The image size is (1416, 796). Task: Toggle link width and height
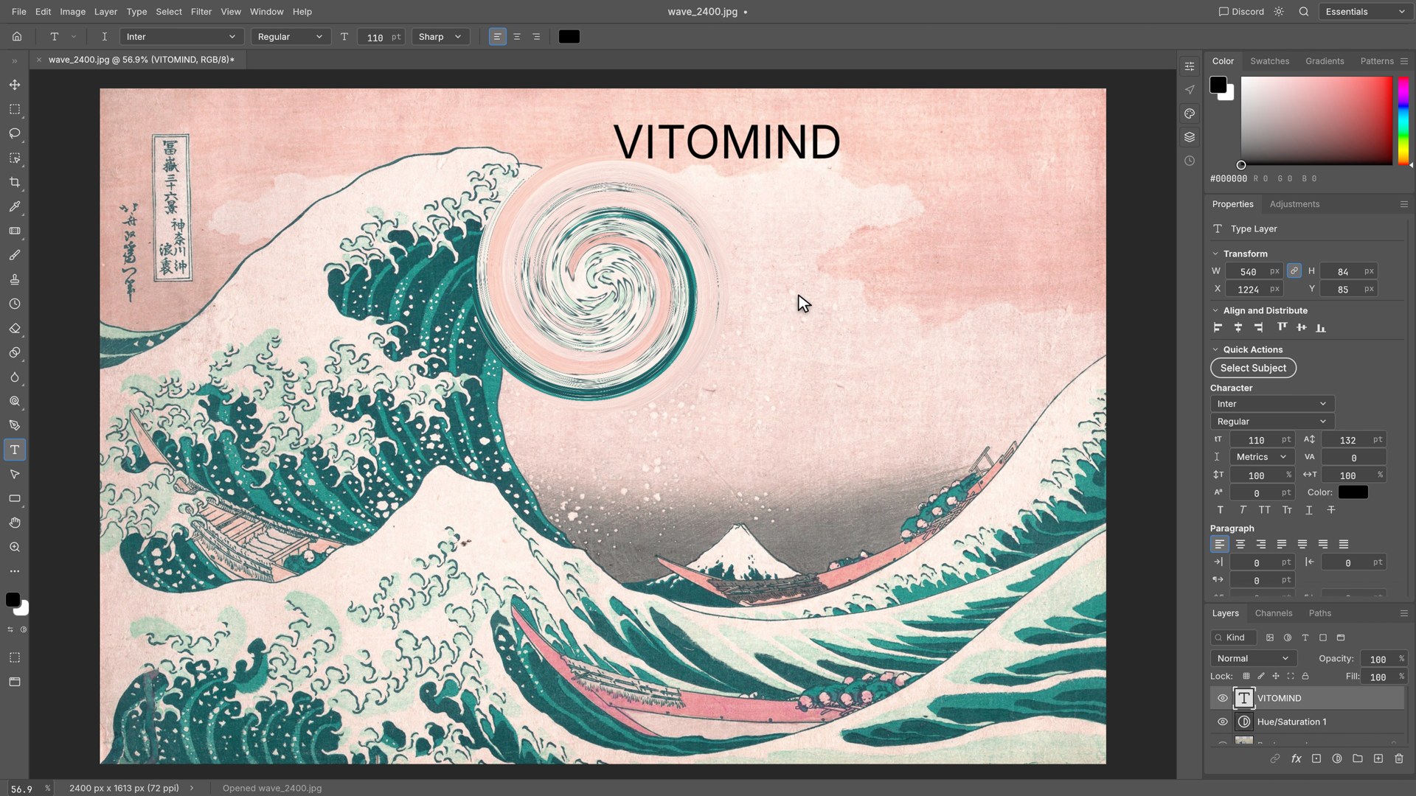[x=1294, y=271]
